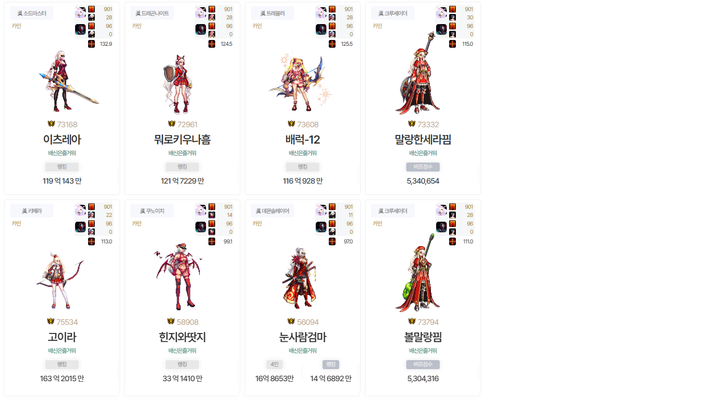Click the dark orb icon on 힌지와땃지 card

click(x=201, y=227)
